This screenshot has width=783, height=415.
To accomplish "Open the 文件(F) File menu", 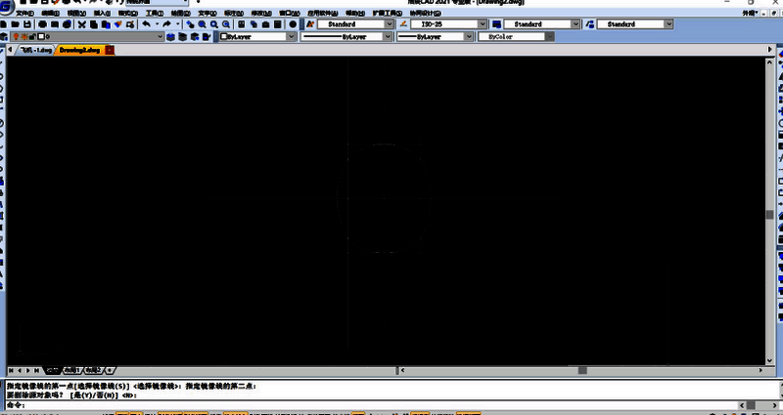I will tap(22, 13).
